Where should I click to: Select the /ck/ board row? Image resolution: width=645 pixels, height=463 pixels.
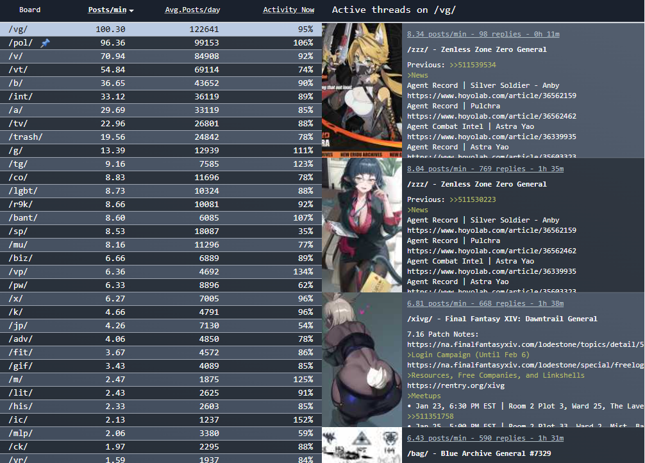[x=161, y=446]
